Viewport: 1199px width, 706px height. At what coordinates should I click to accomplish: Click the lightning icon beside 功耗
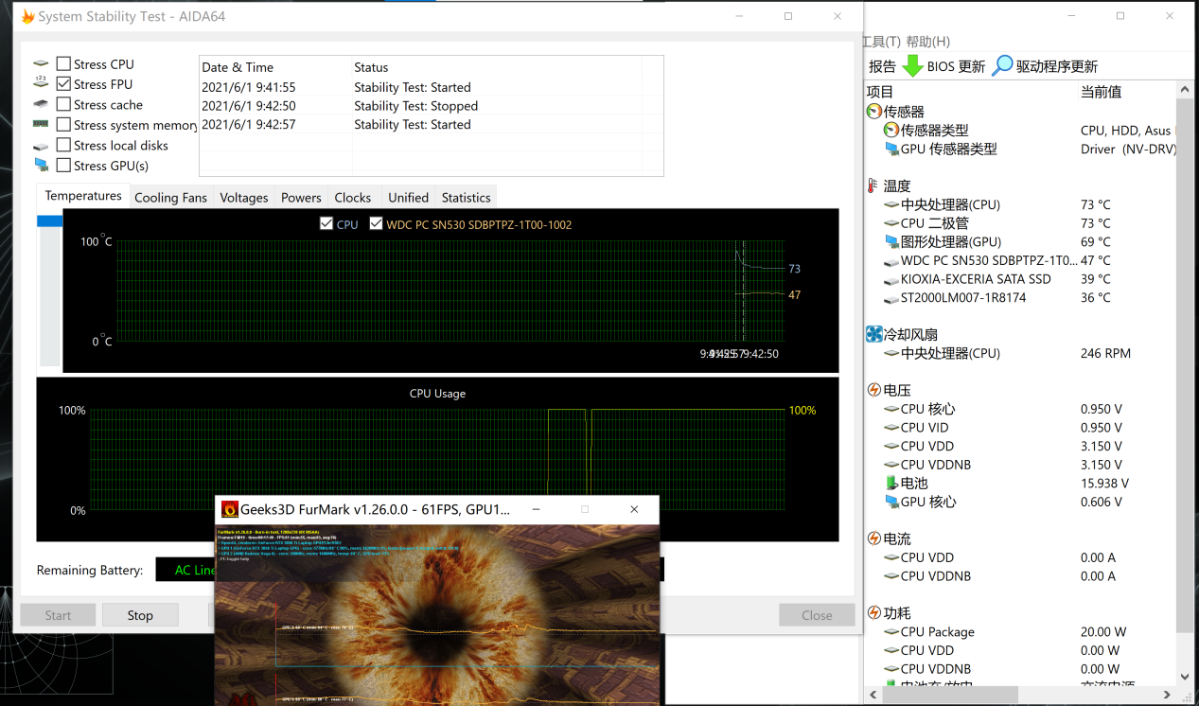click(873, 613)
